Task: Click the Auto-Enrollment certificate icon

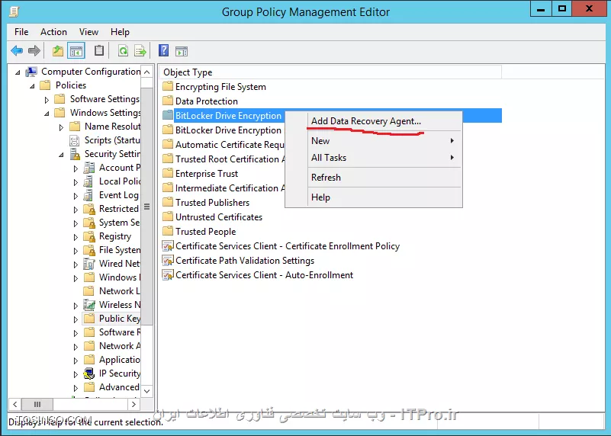Action: pyautogui.click(x=168, y=275)
